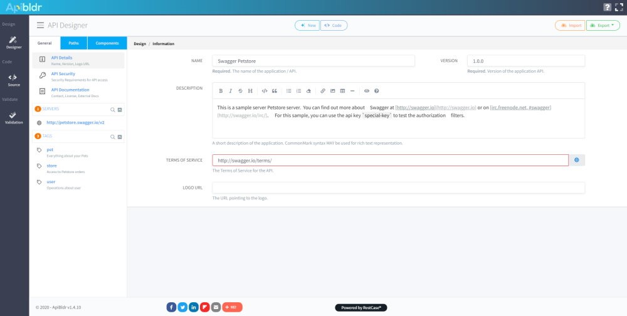Viewport: 627px width, 316px height.
Task: Share via email icon
Action: (x=216, y=307)
